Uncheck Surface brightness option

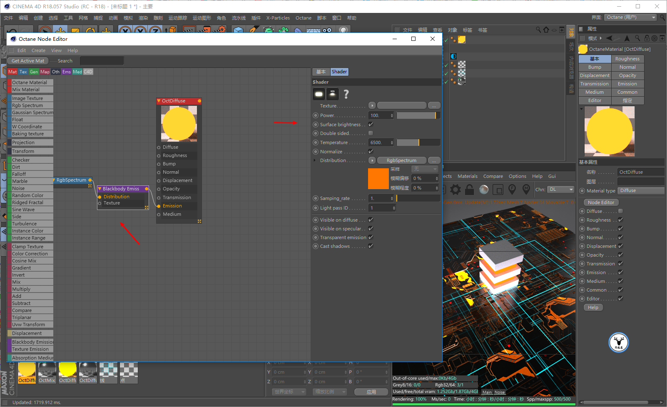(x=371, y=125)
